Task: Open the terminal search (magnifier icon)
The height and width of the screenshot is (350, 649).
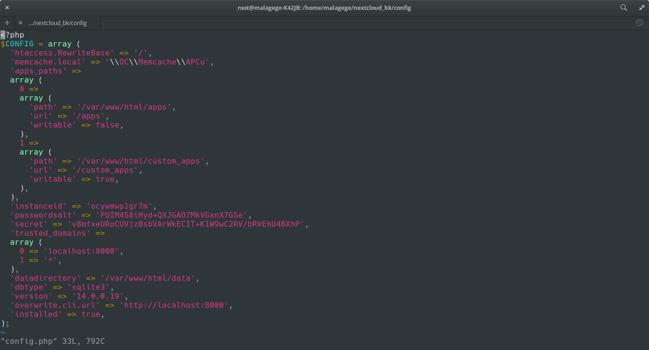Action: pos(624,8)
